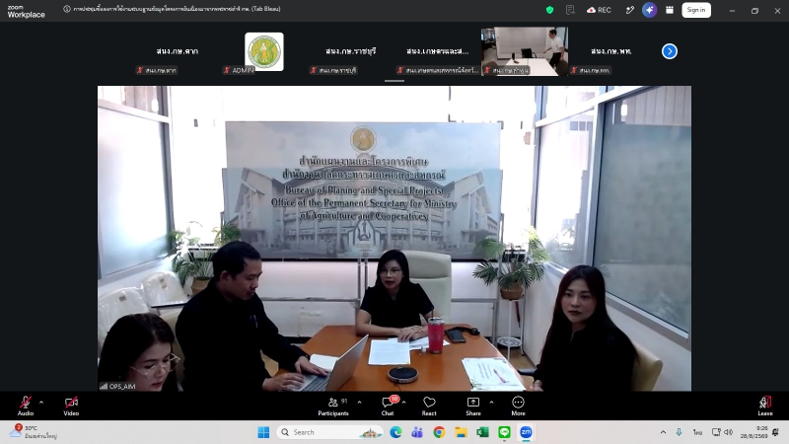Open the More options menu
Image resolution: width=789 pixels, height=444 pixels.
click(x=519, y=406)
